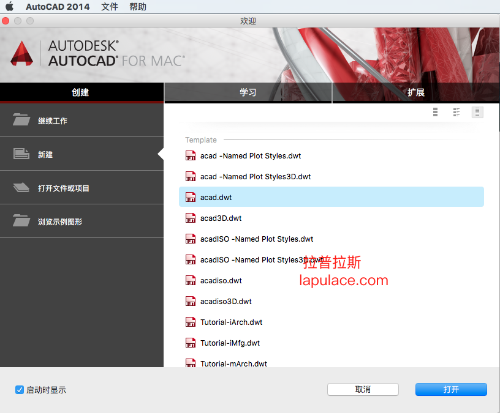Switch templates to detailed view with descriptions
This screenshot has width=500, height=413.
[456, 112]
